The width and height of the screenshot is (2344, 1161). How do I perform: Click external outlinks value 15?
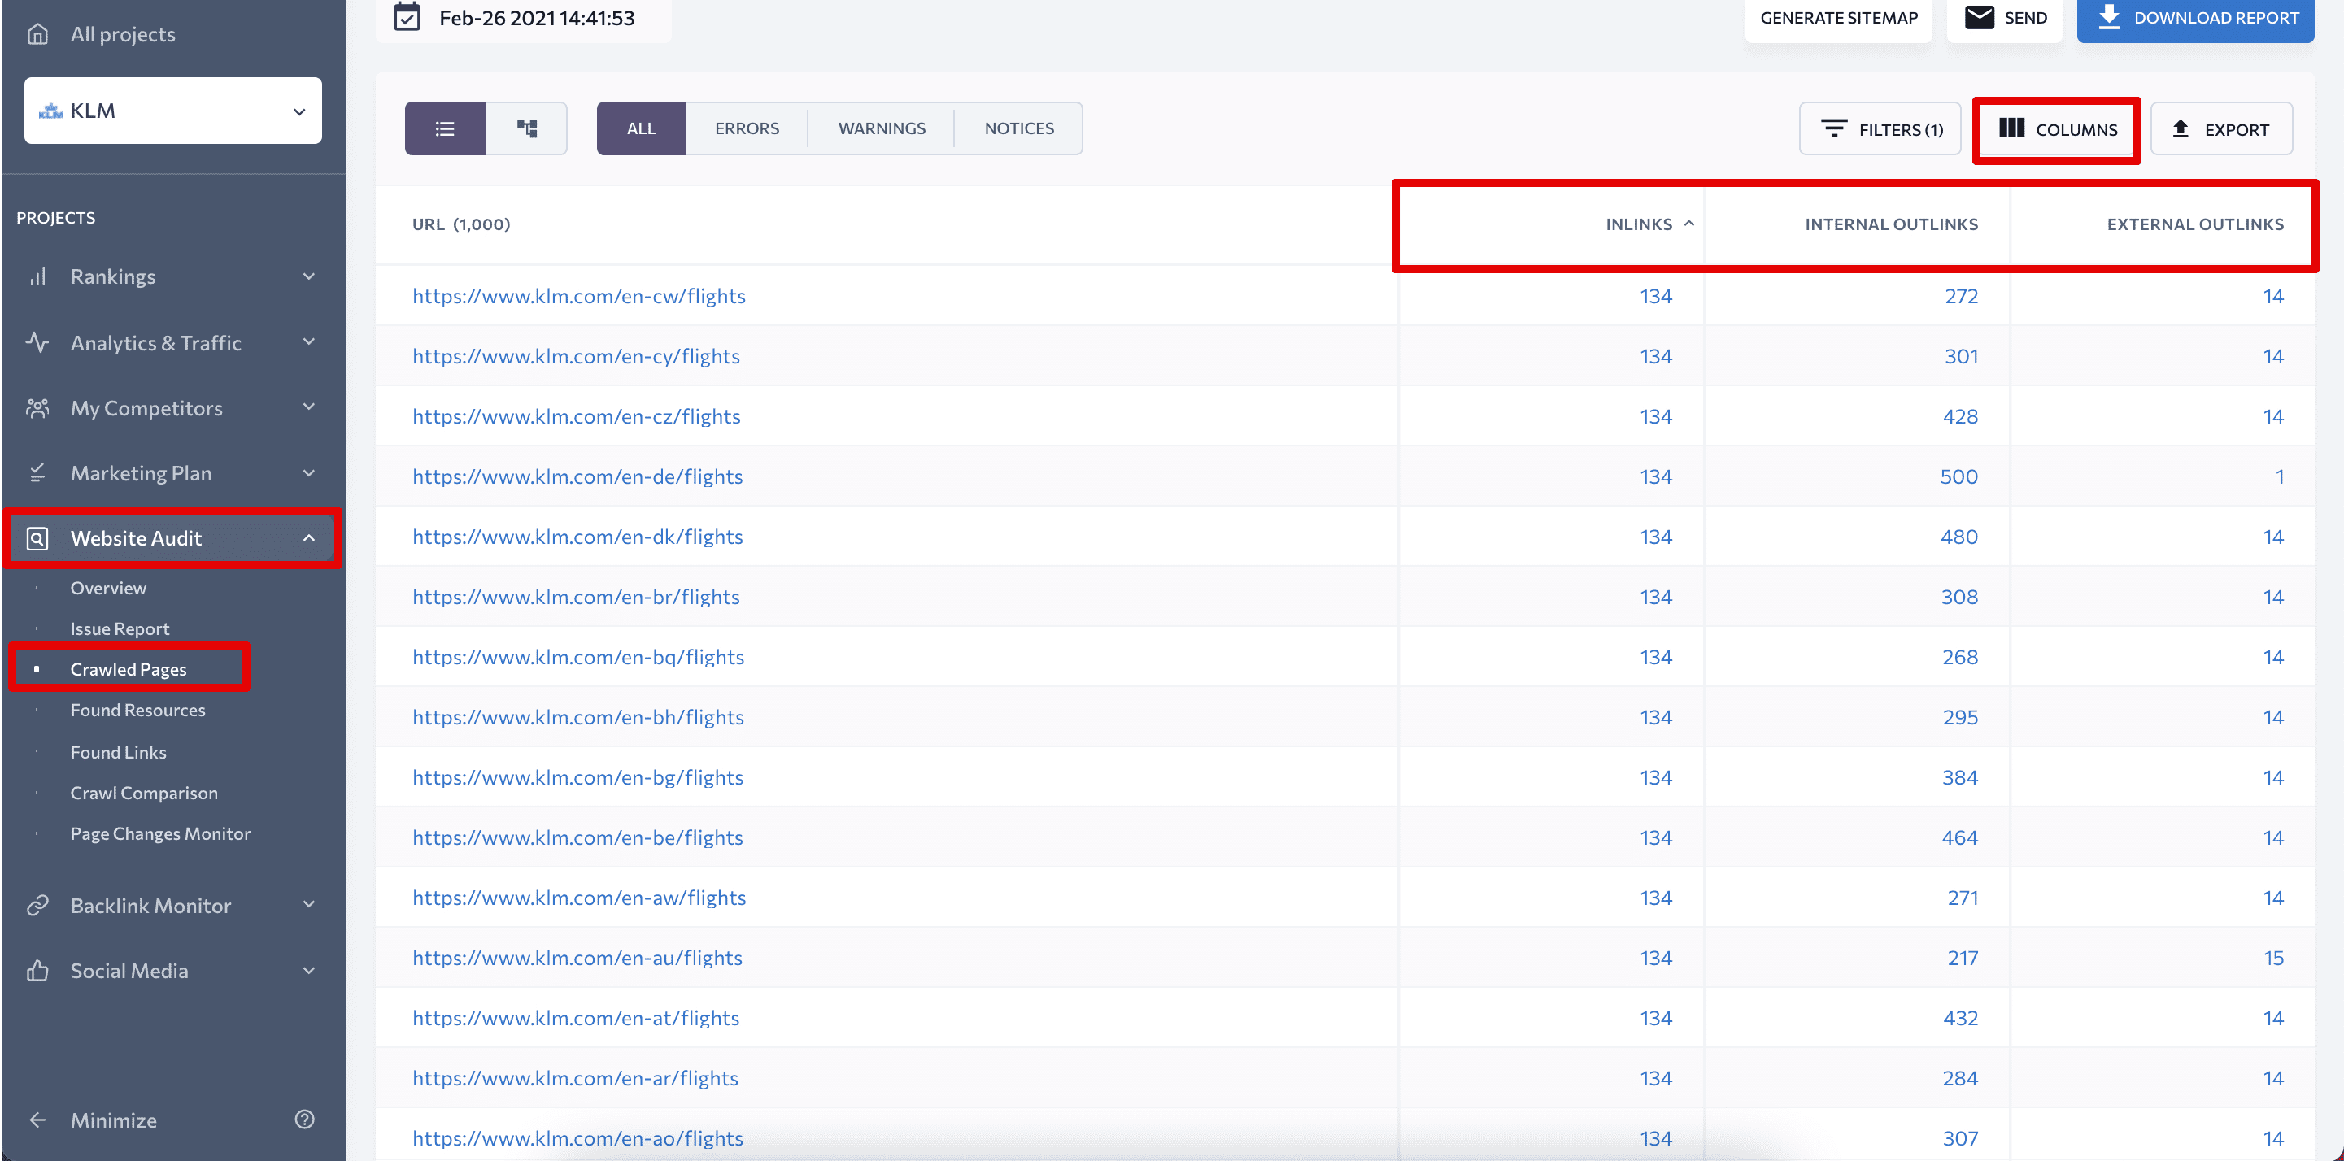click(x=2273, y=958)
